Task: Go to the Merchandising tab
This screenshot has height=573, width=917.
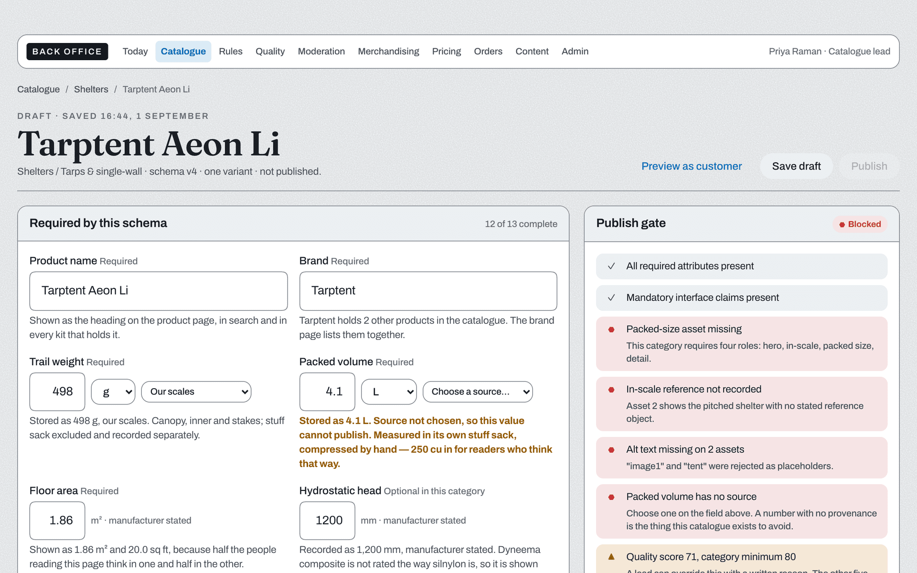Action: (x=388, y=52)
